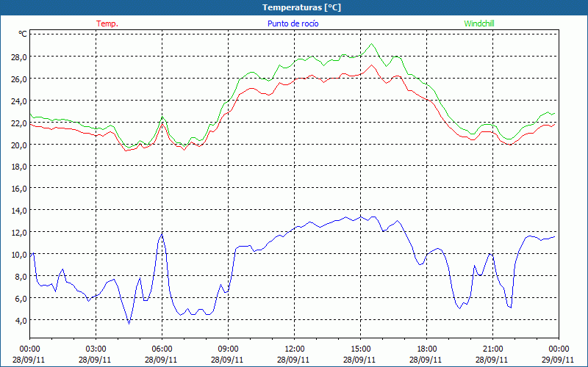The height and width of the screenshot is (367, 588).
Task: Click the '4,0' y-axis value
Action: 21,320
